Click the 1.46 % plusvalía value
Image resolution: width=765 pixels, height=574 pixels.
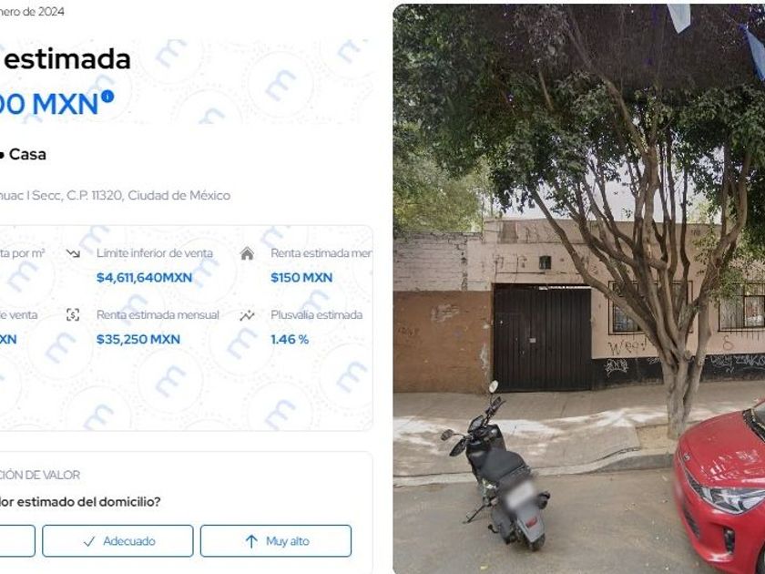[x=290, y=339]
